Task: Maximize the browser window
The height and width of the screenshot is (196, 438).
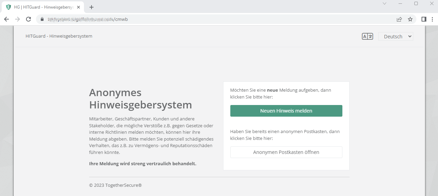Action: 416,3
